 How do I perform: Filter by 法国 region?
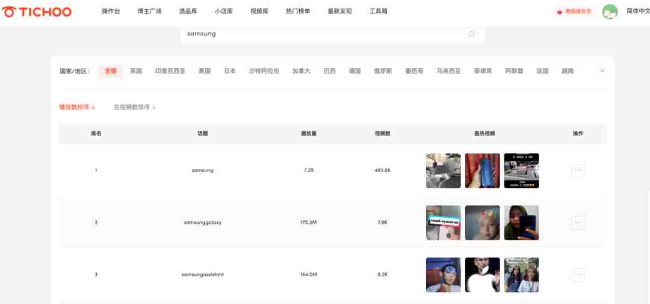pos(542,71)
